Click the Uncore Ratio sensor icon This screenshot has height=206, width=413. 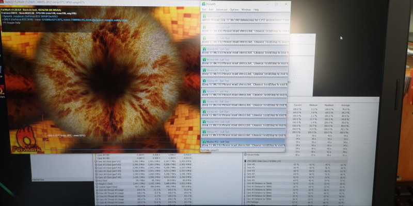(x=245, y=155)
